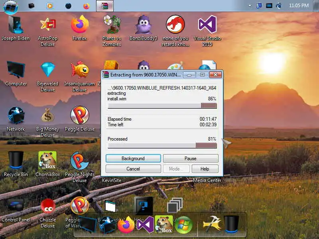Expand the hidden tray icons arrow
Screen dimensions: 319x239
tap(250, 6)
